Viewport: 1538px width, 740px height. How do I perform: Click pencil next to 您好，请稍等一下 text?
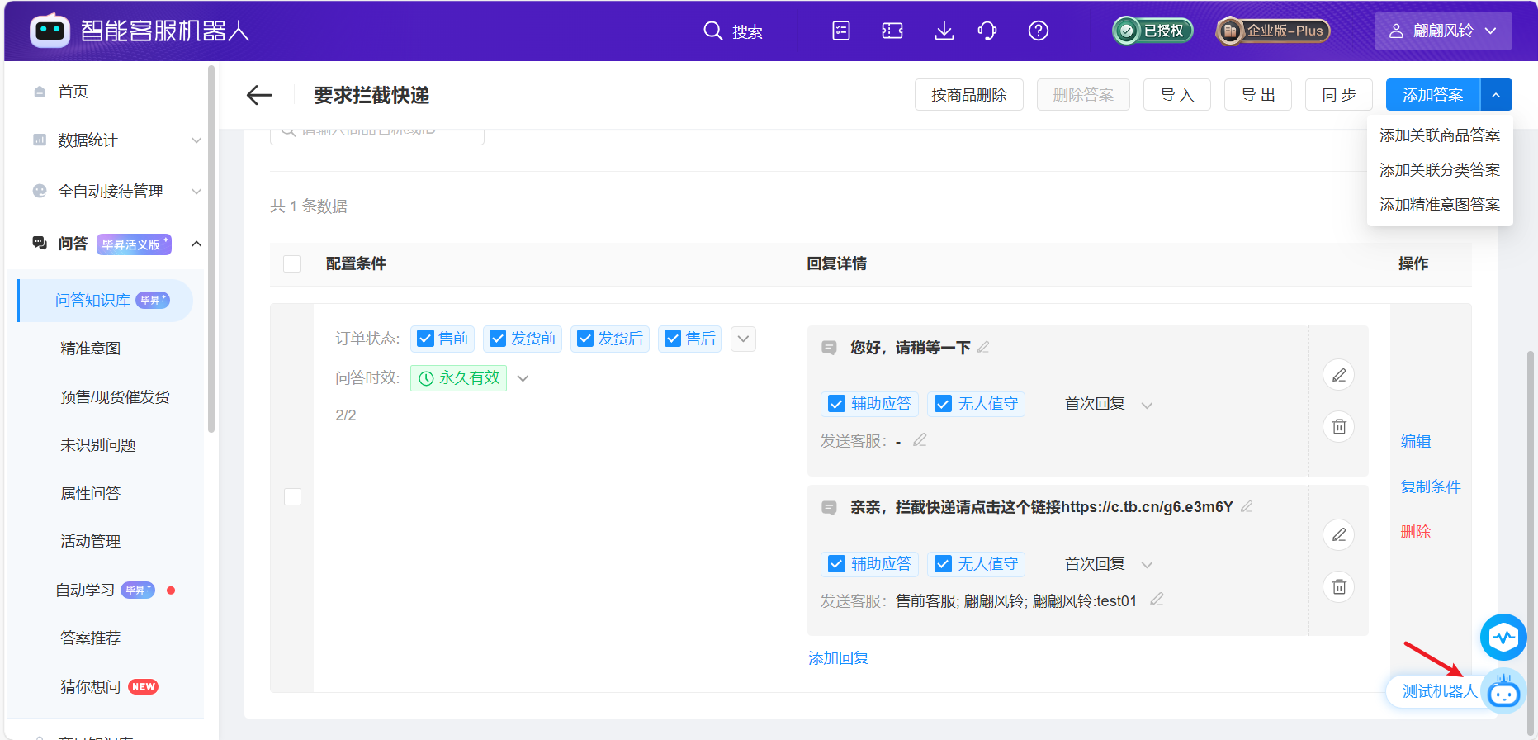tap(983, 347)
